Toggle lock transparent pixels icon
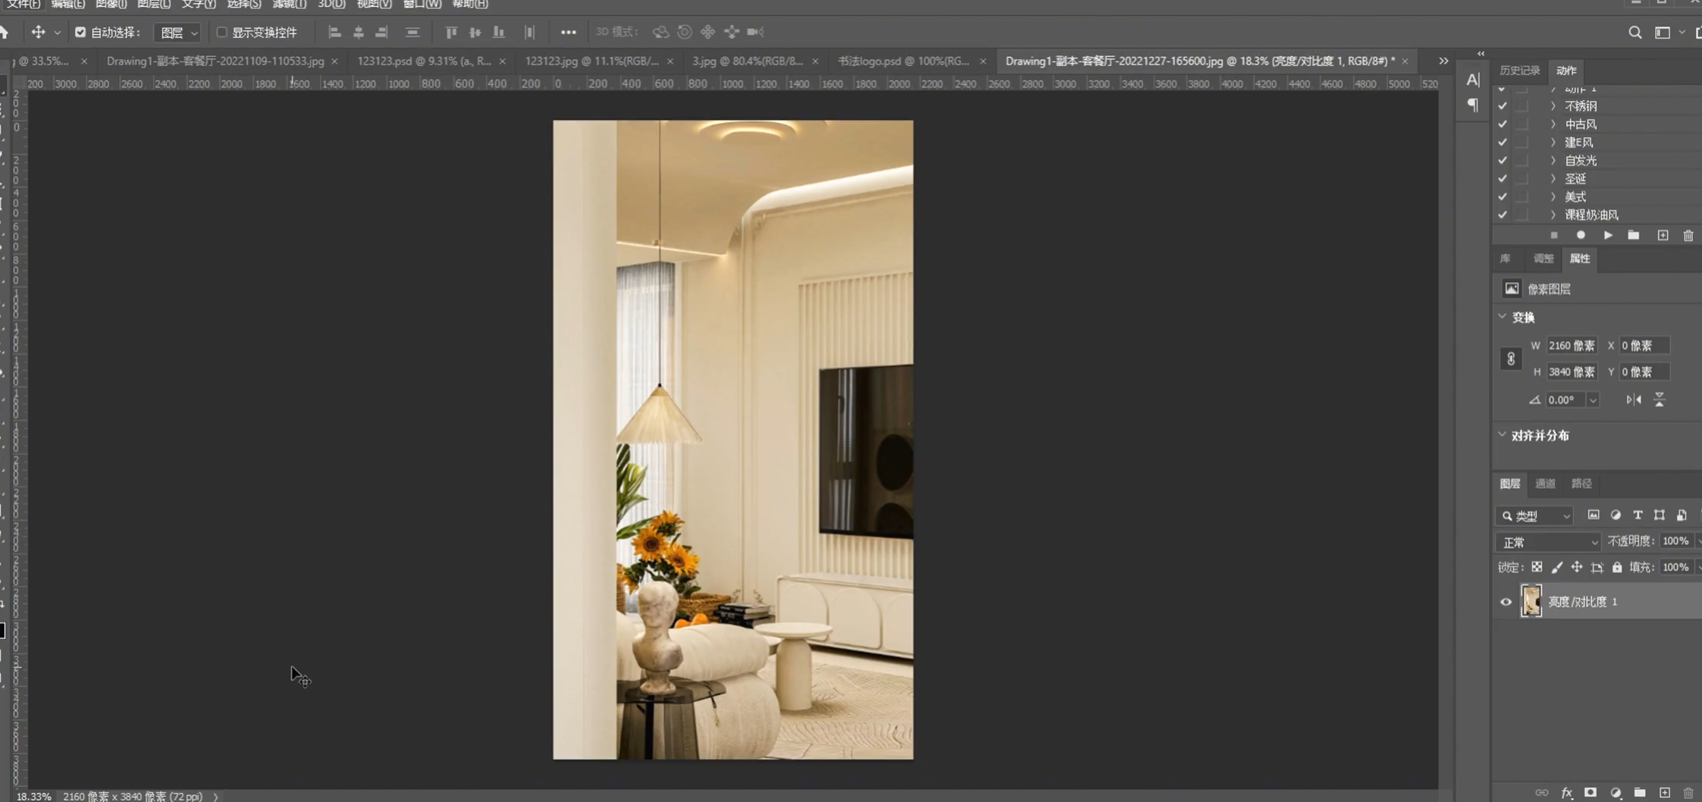Screen dimensions: 1702x802 tap(1537, 567)
